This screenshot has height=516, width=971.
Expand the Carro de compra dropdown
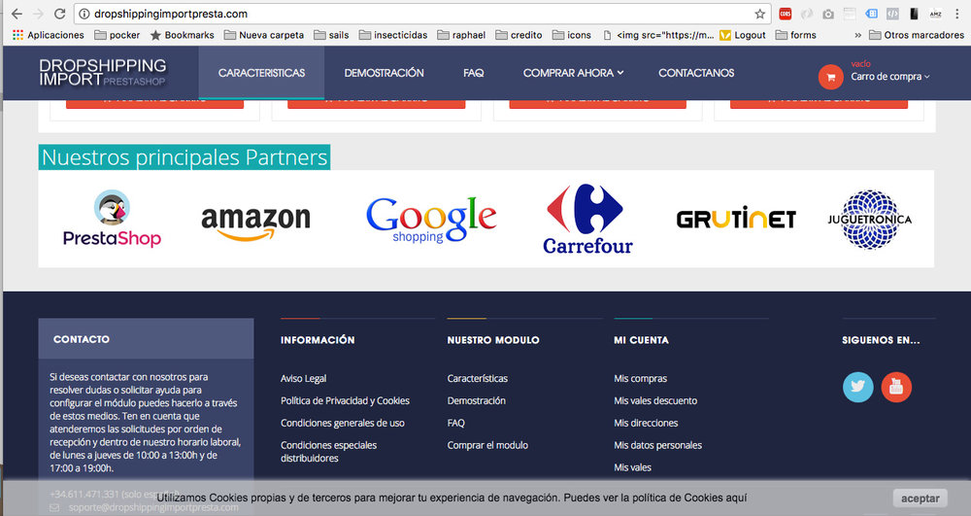pos(890,76)
